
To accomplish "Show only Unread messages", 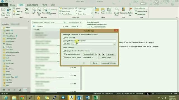I will point(40,26).
